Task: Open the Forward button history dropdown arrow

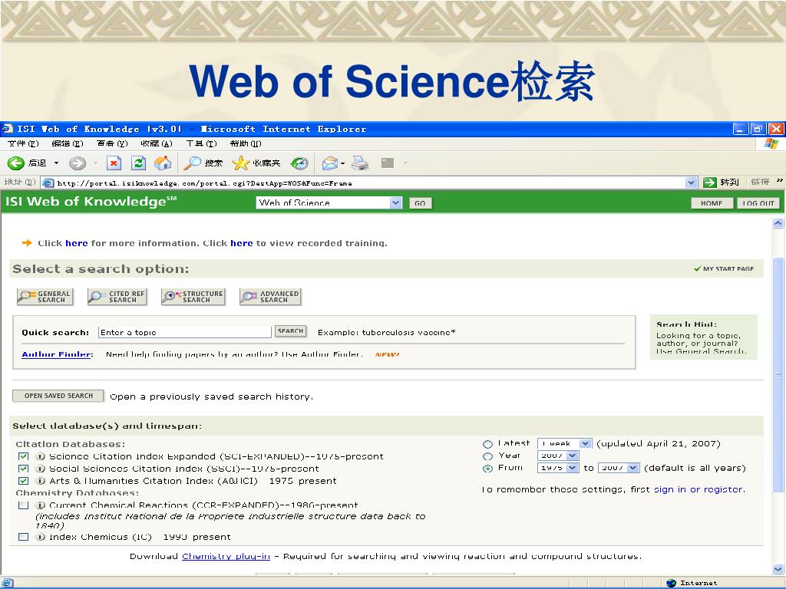Action: (94, 163)
